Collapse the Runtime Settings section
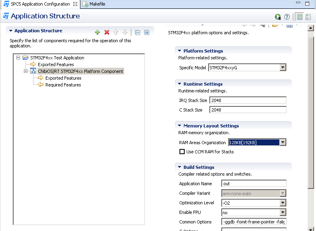Image resolution: width=316 pixels, height=231 pixels. click(179, 84)
